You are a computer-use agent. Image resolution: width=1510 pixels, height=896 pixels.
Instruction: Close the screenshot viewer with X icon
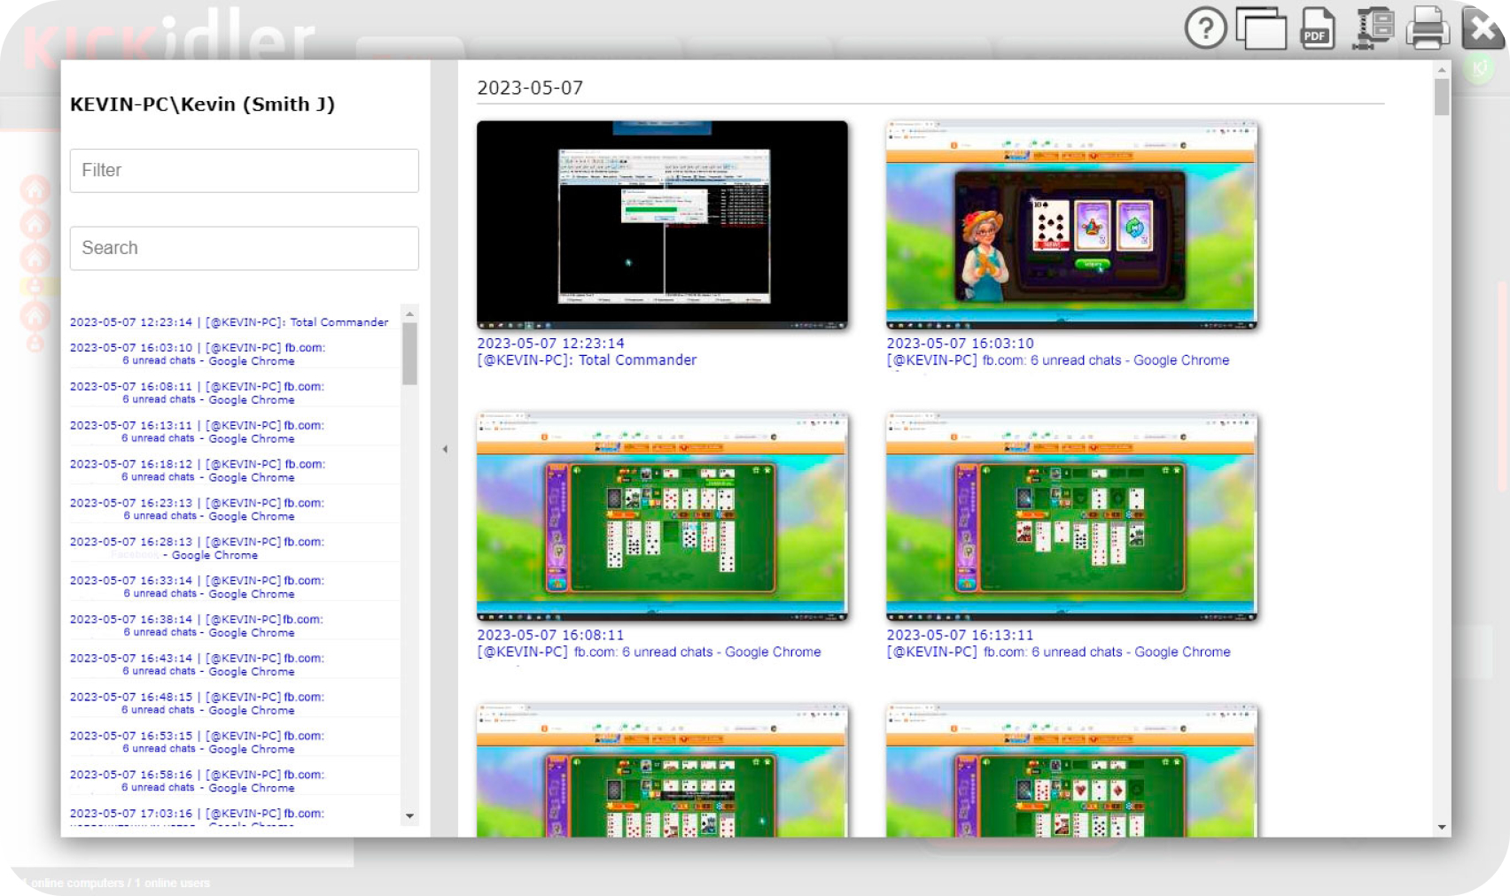point(1482,28)
